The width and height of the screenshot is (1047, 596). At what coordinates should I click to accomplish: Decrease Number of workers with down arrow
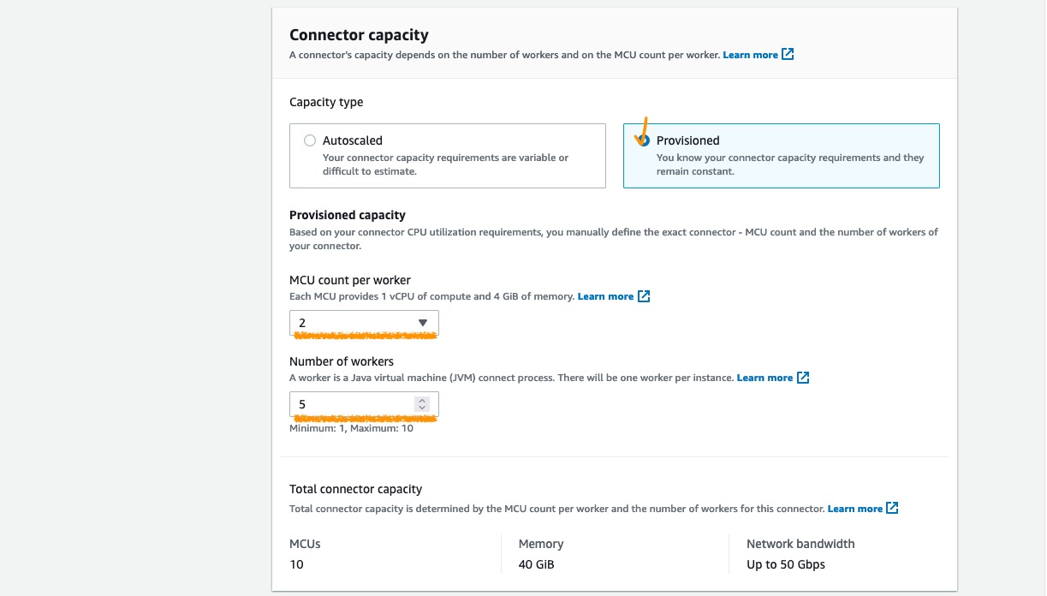coord(421,408)
